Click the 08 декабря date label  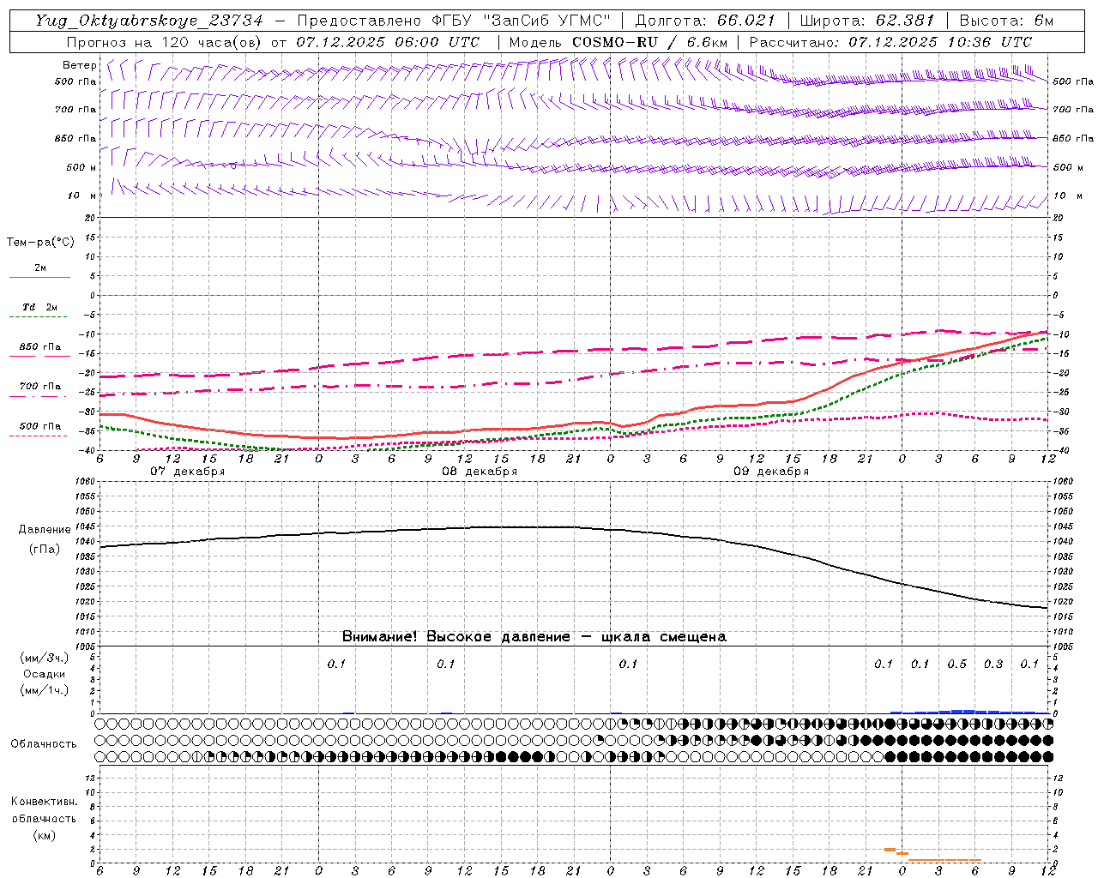click(480, 472)
